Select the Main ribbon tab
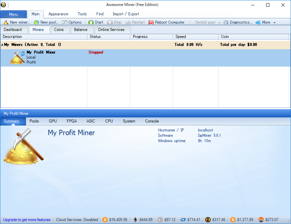 coord(36,14)
